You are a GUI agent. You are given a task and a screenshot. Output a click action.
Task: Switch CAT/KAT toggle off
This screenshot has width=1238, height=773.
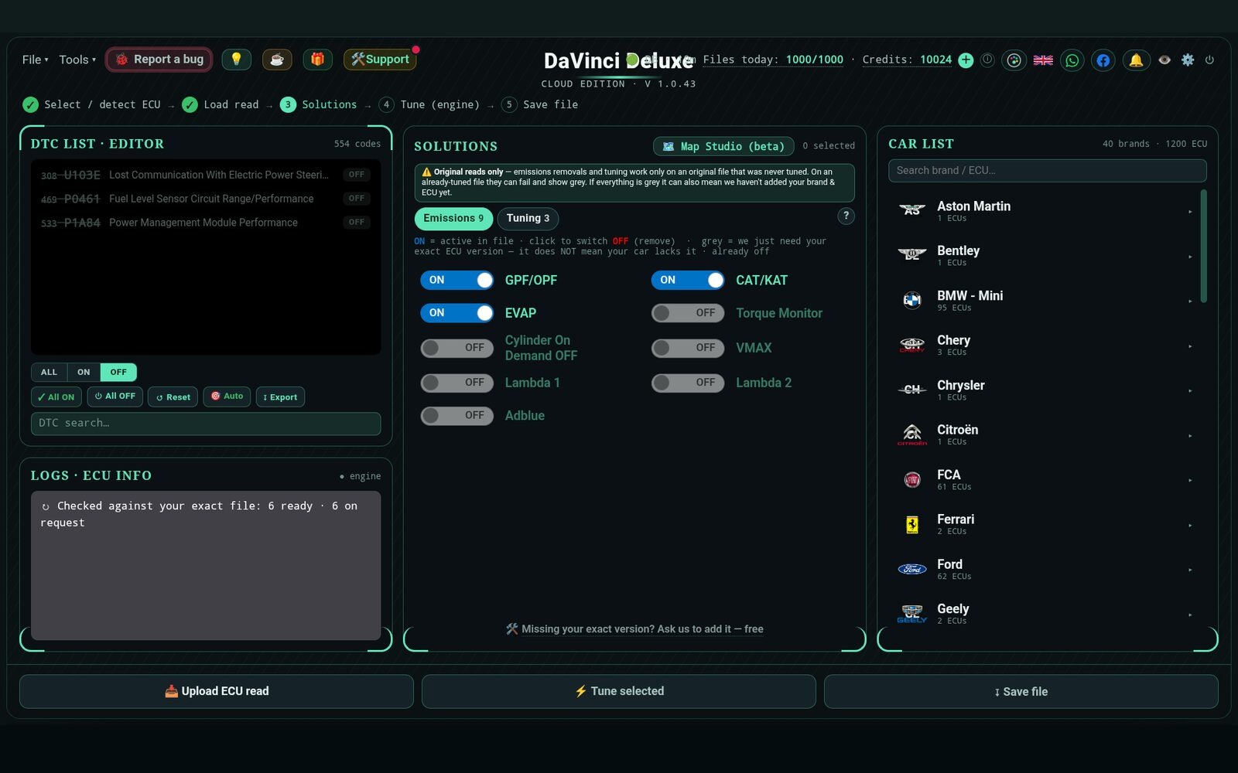coord(688,280)
